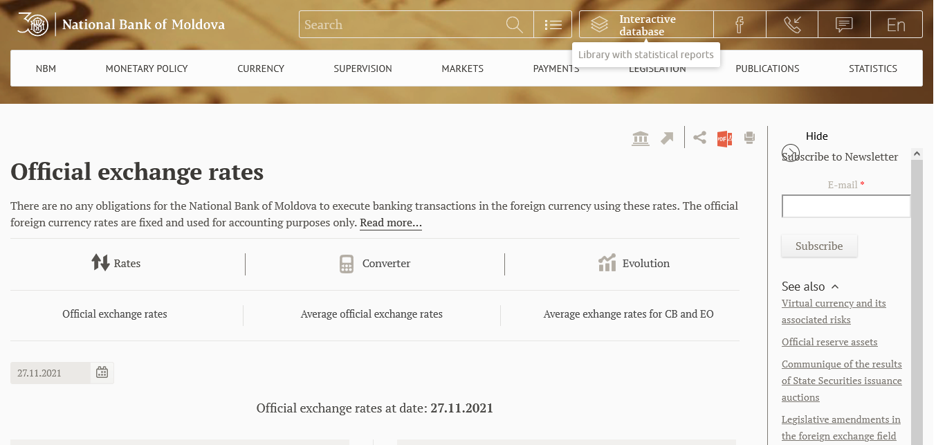
Task: Click the bank building icon
Action: tap(641, 138)
